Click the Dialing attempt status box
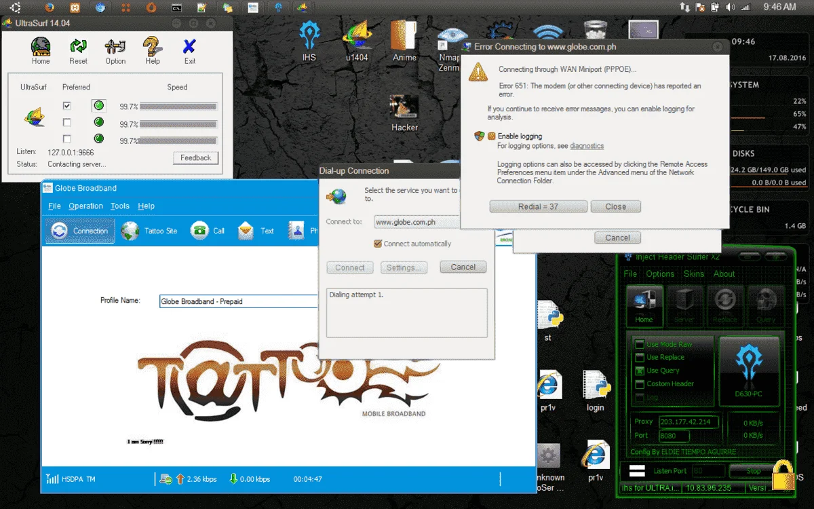This screenshot has height=509, width=814. (407, 313)
